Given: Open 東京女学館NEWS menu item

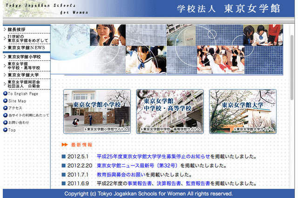Looking at the screenshot, I should [x=26, y=47].
